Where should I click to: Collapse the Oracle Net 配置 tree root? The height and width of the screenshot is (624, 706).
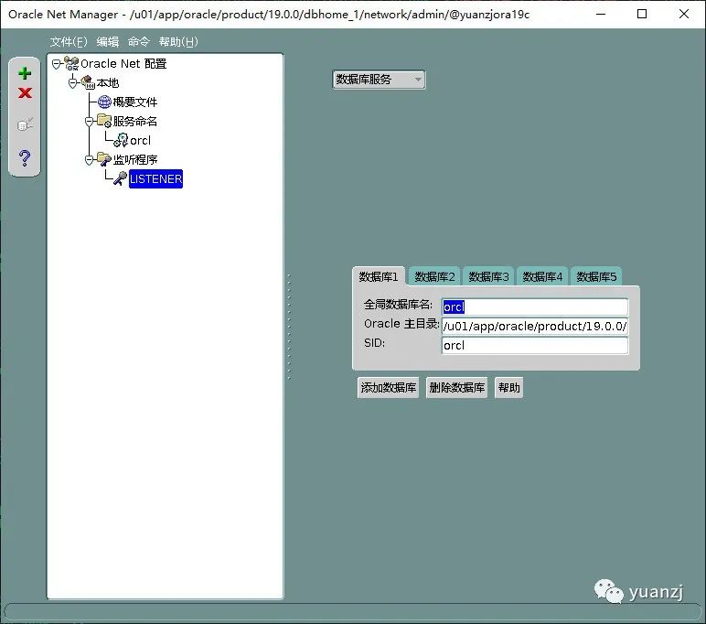[x=57, y=64]
